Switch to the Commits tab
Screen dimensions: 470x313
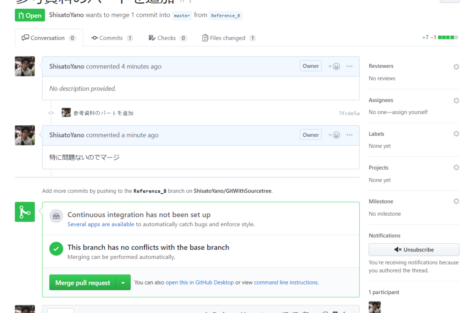tap(112, 38)
